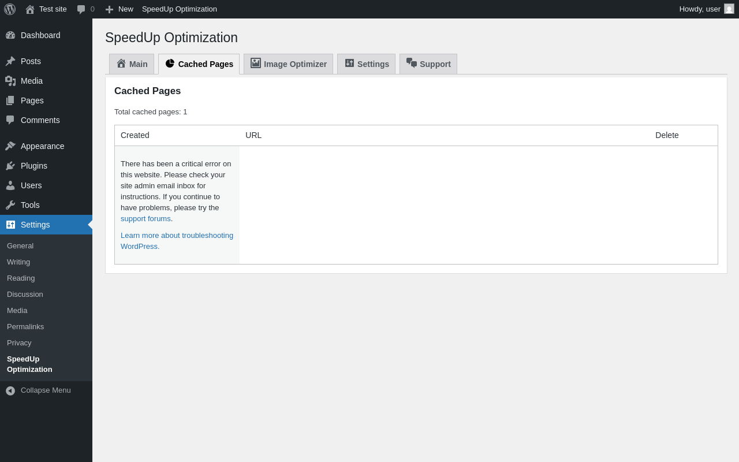Open the Permalinks settings submenu
Screen dimensions: 739x462
click(x=25, y=327)
